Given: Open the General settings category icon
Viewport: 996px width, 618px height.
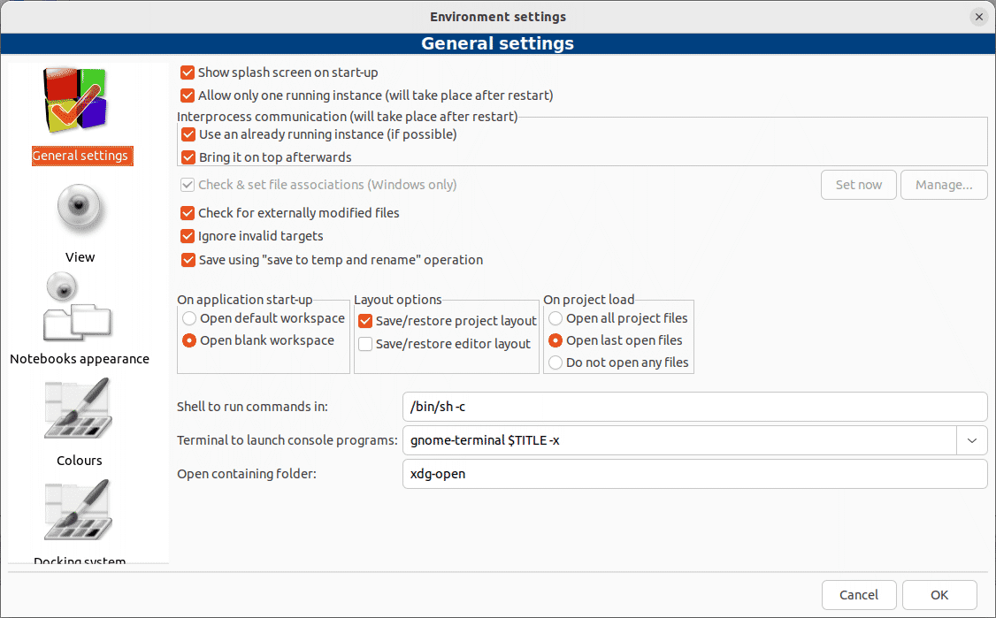Looking at the screenshot, I should click(x=76, y=102).
